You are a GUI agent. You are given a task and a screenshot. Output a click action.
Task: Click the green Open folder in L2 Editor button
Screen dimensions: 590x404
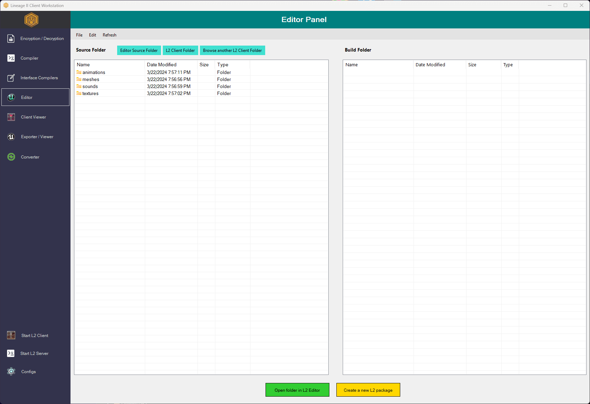297,390
